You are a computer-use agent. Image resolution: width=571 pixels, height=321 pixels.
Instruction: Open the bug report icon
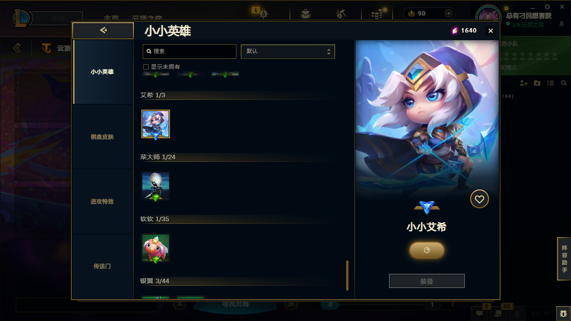coord(563,313)
